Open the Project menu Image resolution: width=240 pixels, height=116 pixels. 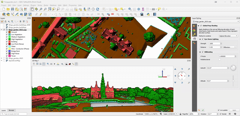(4, 5)
